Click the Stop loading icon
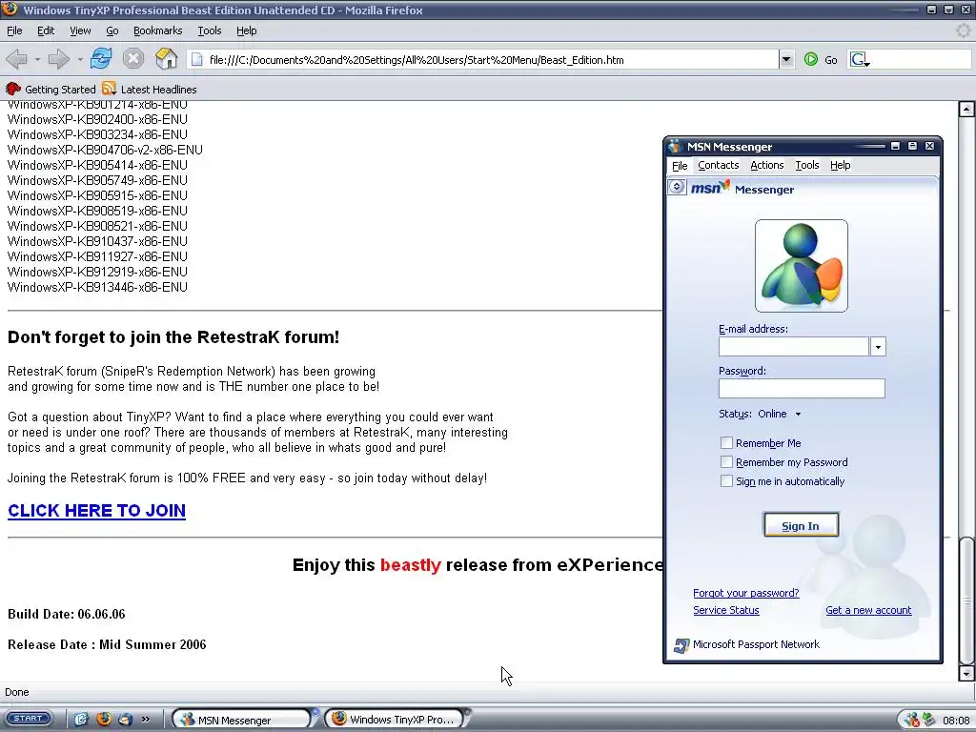 133,59
